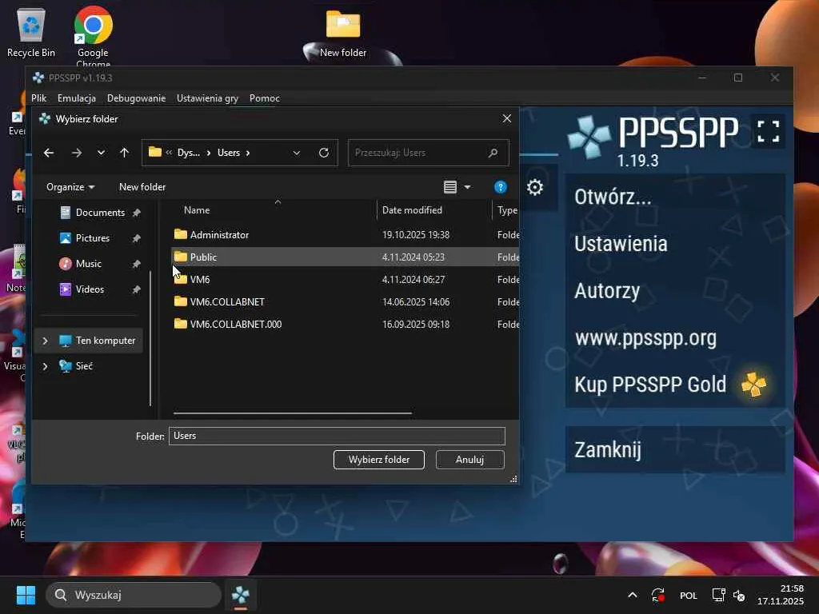
Task: Open the Google Chrome desktop shortcut
Action: coord(93,35)
